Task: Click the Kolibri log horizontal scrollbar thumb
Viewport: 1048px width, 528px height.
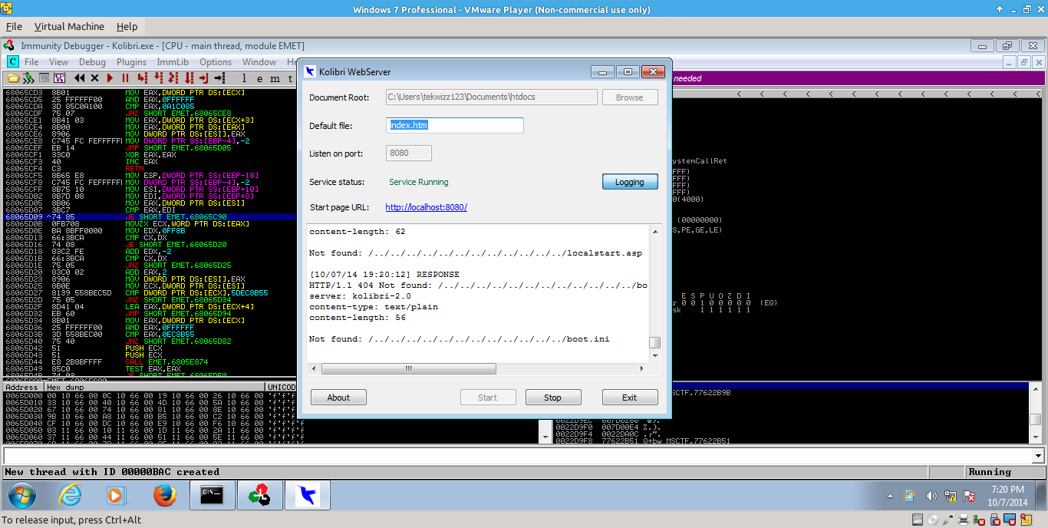Action: click(x=409, y=368)
